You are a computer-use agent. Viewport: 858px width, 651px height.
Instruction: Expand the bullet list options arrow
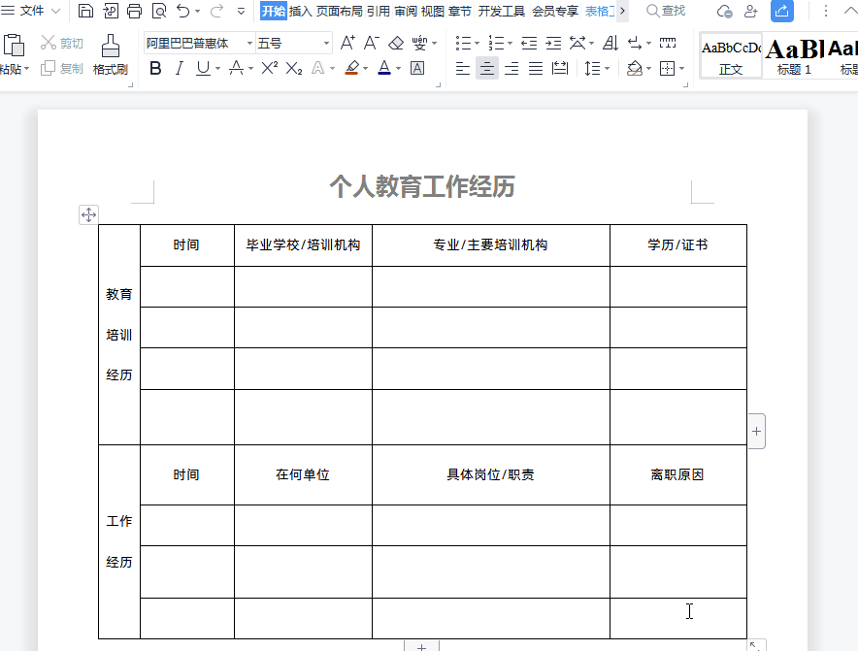click(477, 44)
